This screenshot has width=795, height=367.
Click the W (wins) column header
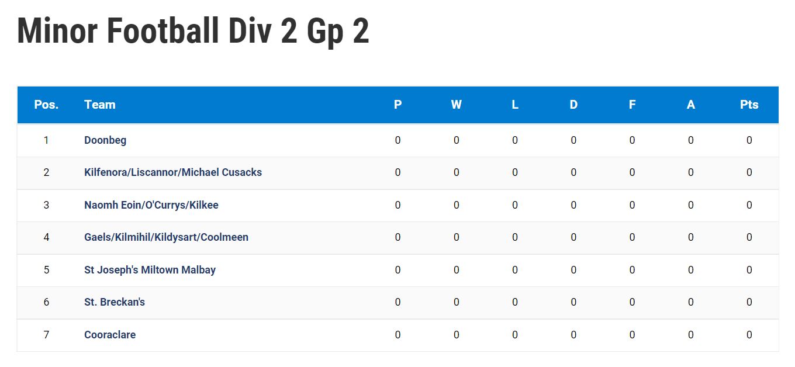coord(457,105)
